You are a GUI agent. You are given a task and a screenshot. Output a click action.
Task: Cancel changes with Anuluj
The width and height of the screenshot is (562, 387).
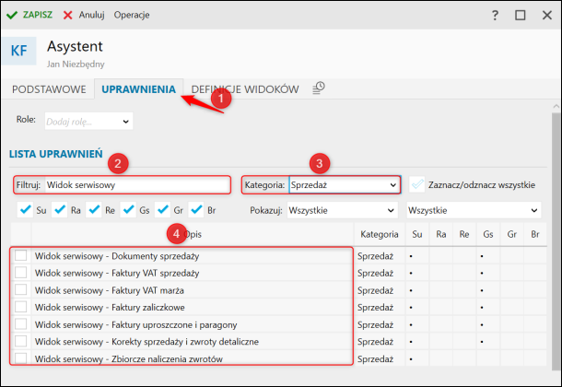(x=84, y=15)
